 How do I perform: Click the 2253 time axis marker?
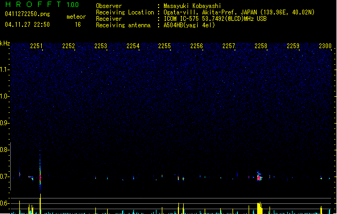click(x=101, y=46)
